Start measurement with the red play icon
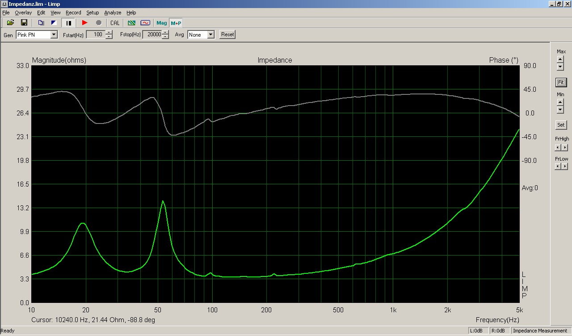 pos(85,23)
